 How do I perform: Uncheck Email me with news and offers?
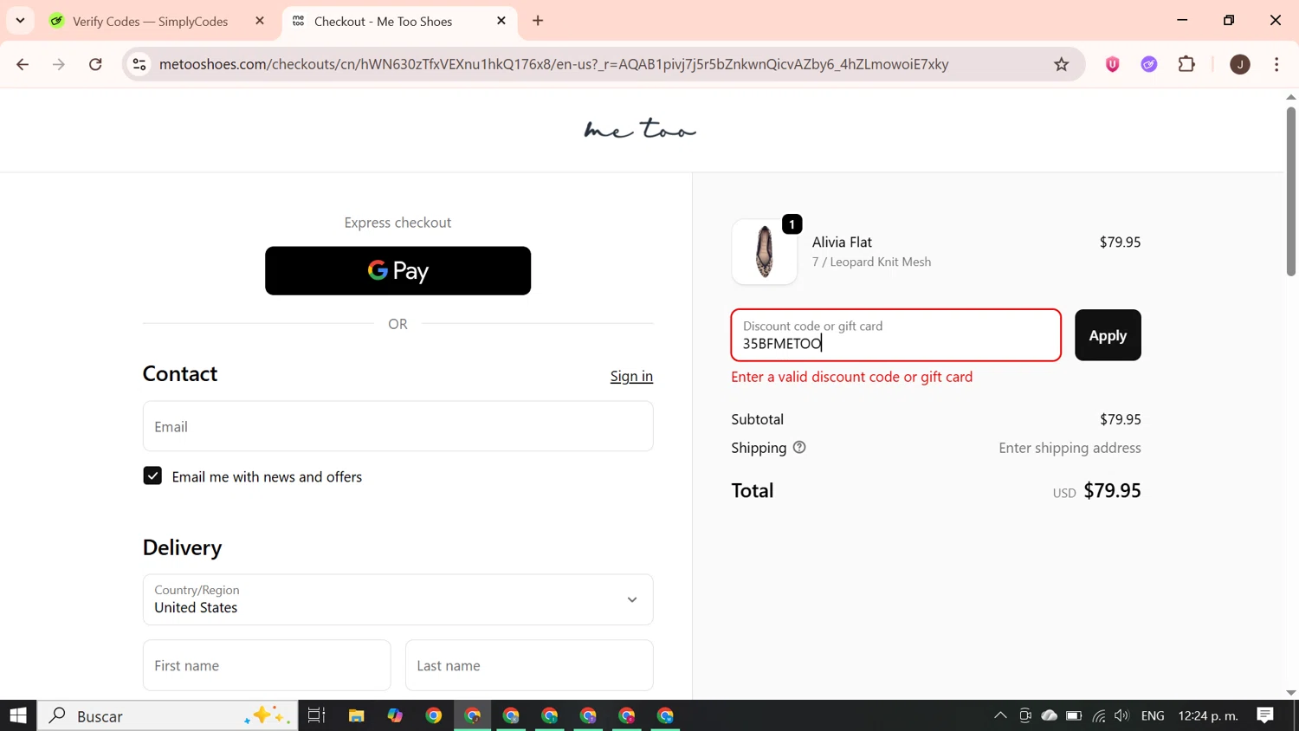click(x=152, y=476)
